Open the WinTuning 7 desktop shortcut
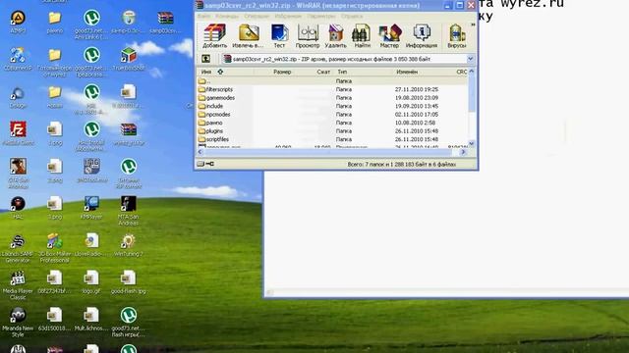 129,245
